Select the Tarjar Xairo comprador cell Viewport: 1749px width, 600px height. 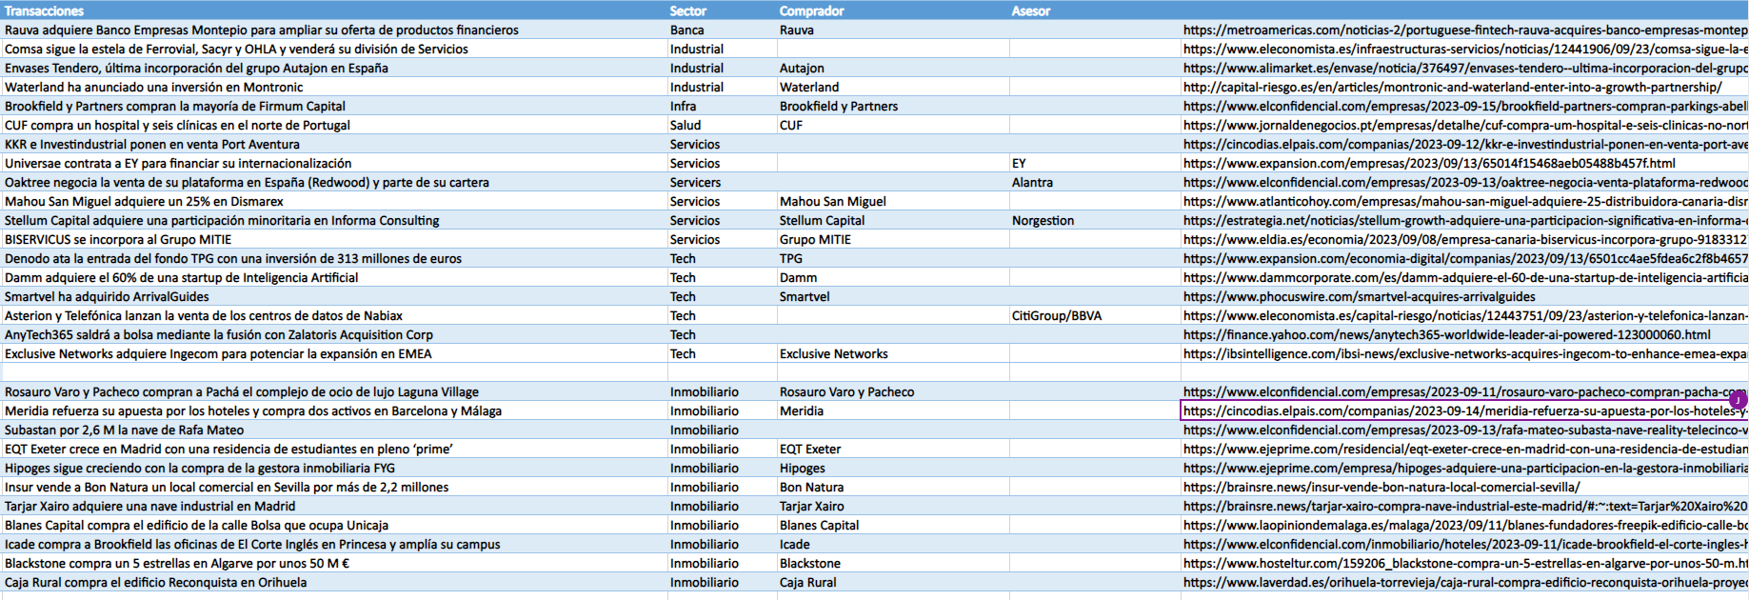(893, 506)
